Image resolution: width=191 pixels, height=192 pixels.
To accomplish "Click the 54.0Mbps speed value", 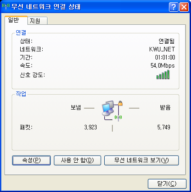I will [x=163, y=66].
